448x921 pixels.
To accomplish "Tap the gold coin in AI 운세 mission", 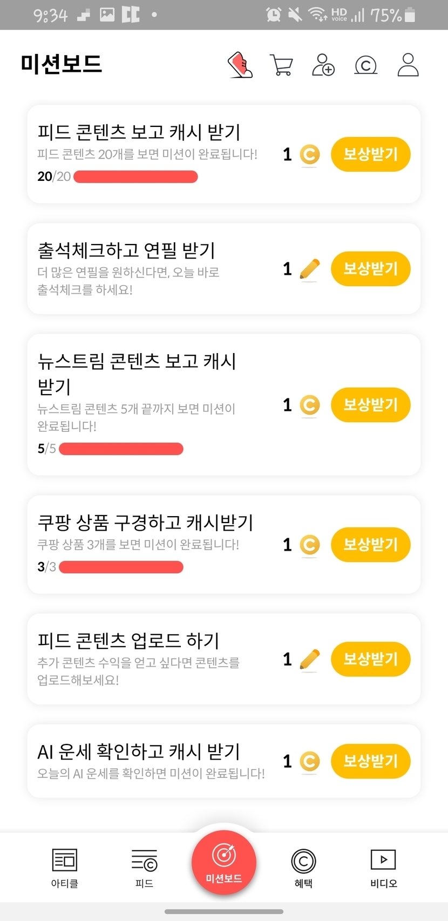I will click(309, 762).
